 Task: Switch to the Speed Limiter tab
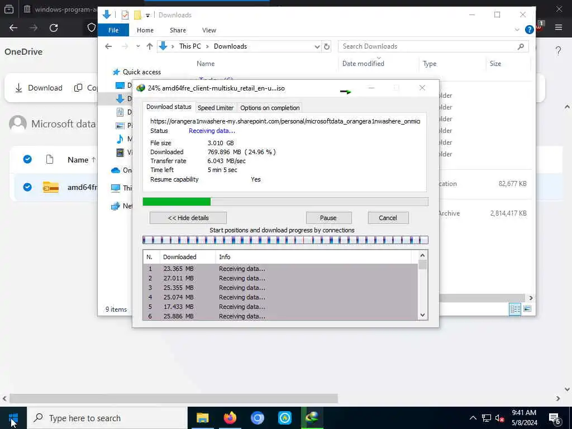click(216, 108)
